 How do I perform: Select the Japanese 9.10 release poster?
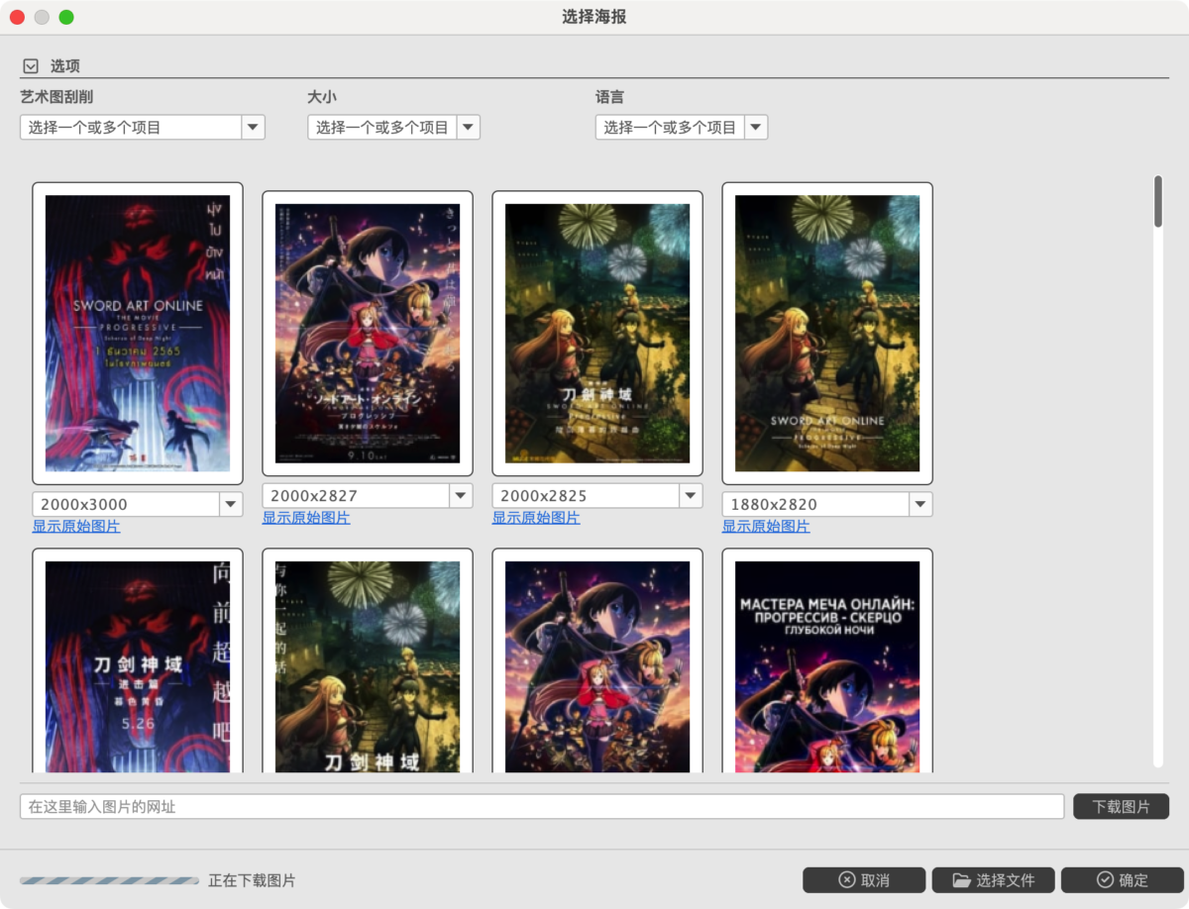pyautogui.click(x=368, y=334)
